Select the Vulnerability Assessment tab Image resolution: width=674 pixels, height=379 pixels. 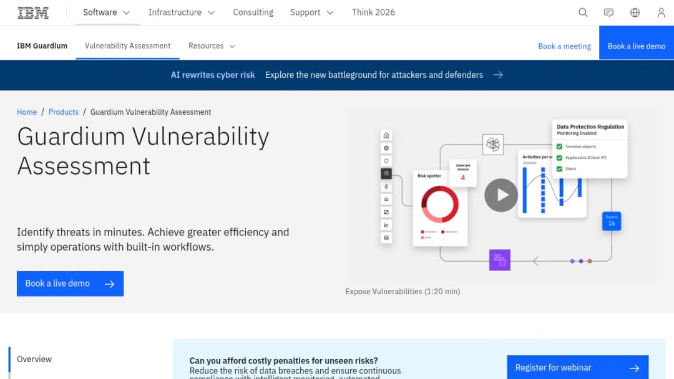coord(128,46)
